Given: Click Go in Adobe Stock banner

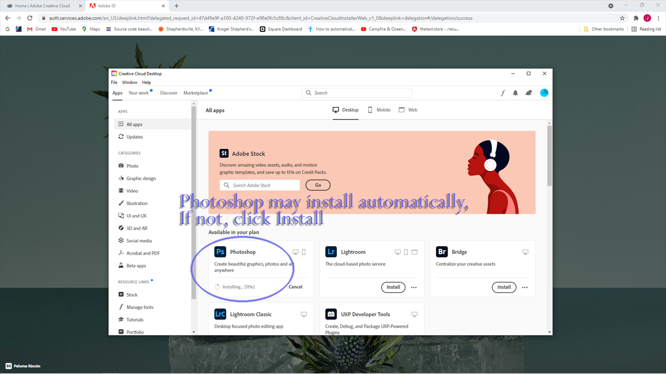Looking at the screenshot, I should pyautogui.click(x=318, y=185).
